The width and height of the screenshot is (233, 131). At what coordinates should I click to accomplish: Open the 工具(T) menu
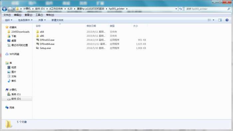[x=39, y=15]
